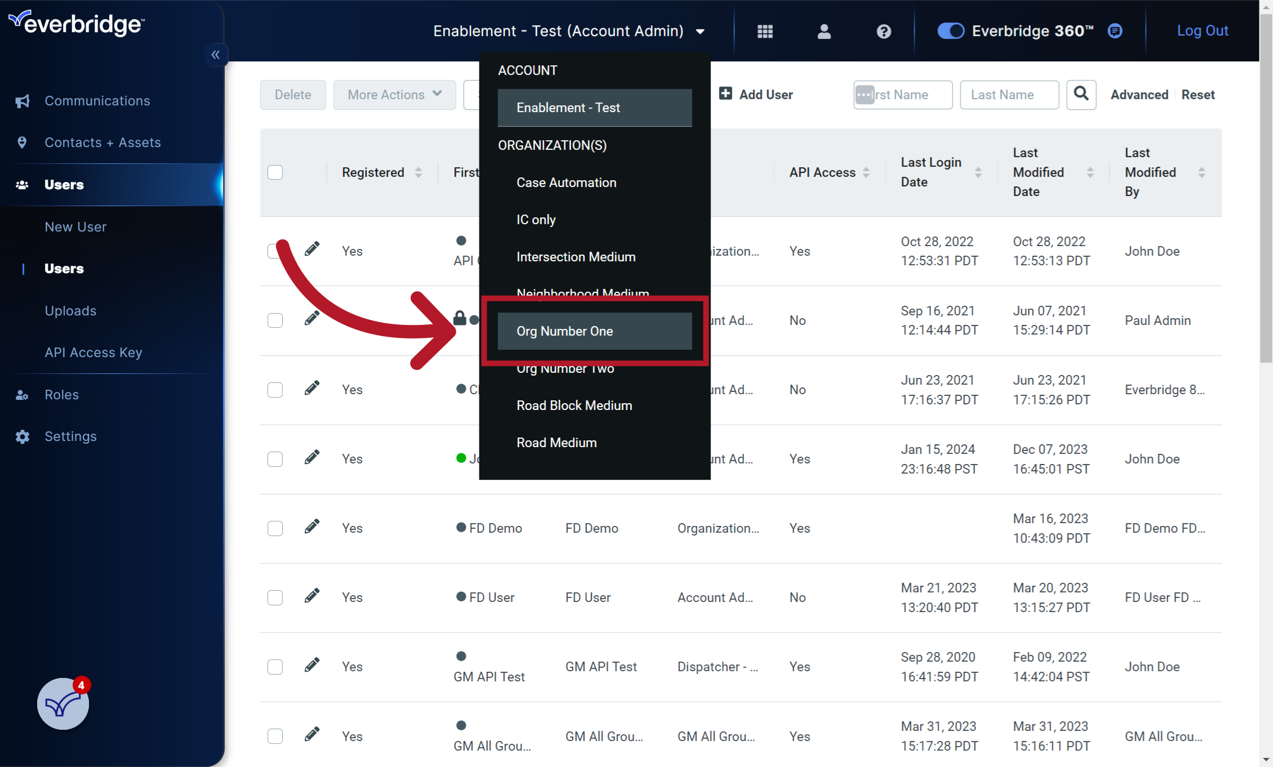Open the user profile icon
Viewport: 1273px width, 767px height.
pos(824,31)
